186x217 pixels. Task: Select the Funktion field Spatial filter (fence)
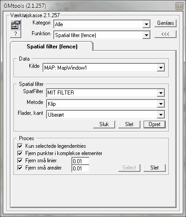tap(102, 35)
